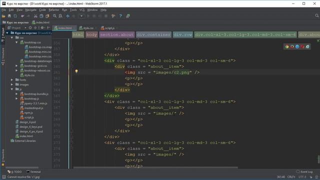This screenshot has height=180, width=320.
Task: Open preview in Chrome browser icon
Action: coord(287,46)
